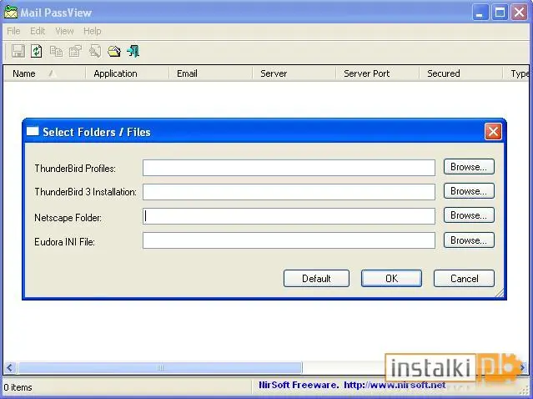Screen dimensions: 533x399
Task: Minimize the Mail PassView window
Action: tap(480, 13)
